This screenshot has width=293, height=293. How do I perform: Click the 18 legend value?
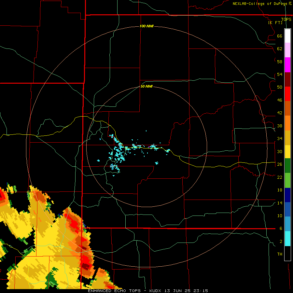tap(280, 190)
